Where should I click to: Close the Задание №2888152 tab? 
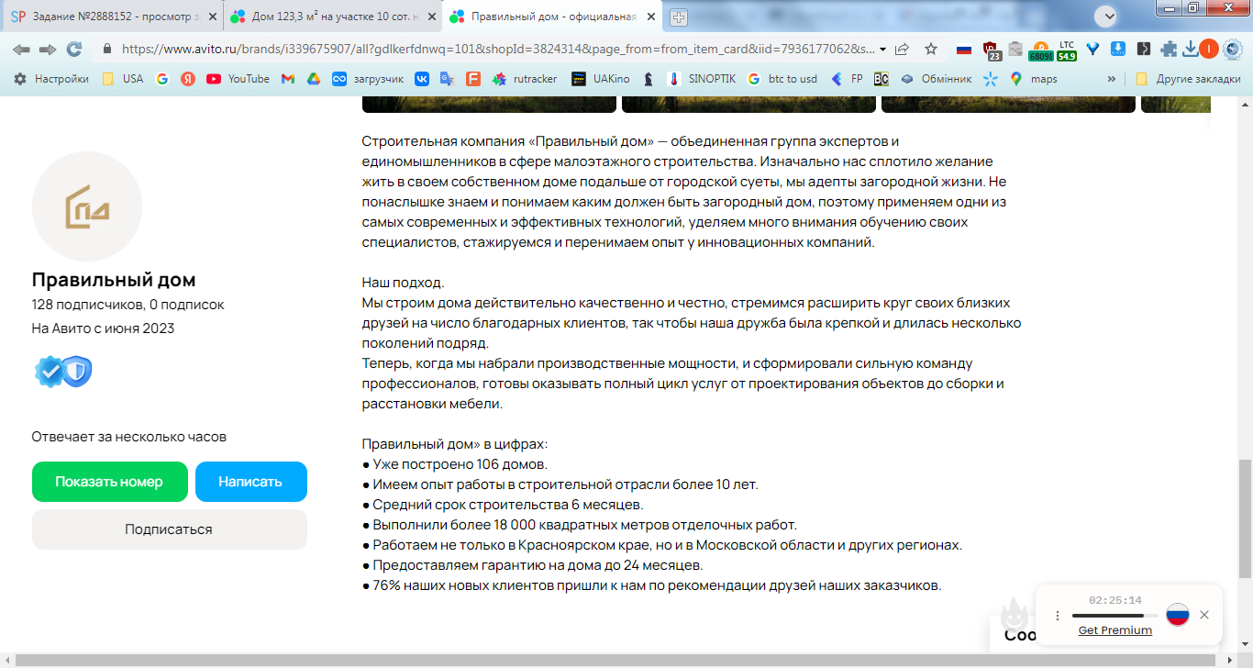(x=212, y=17)
